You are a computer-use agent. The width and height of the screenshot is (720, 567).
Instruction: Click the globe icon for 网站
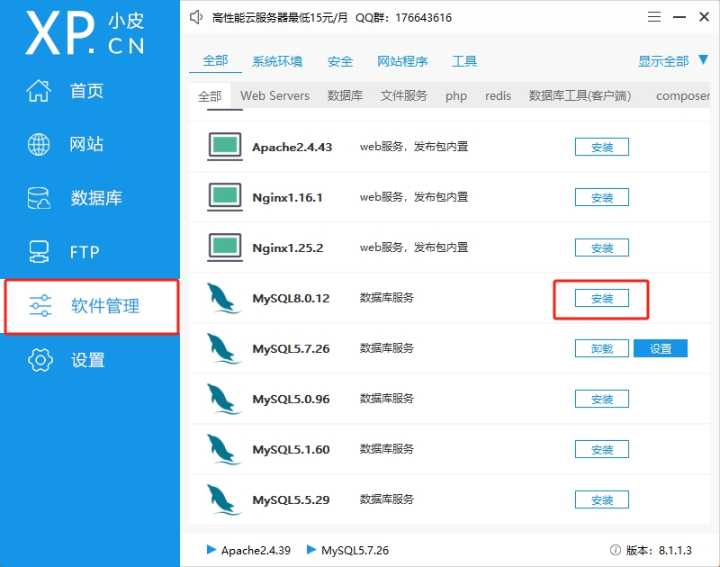click(x=39, y=144)
